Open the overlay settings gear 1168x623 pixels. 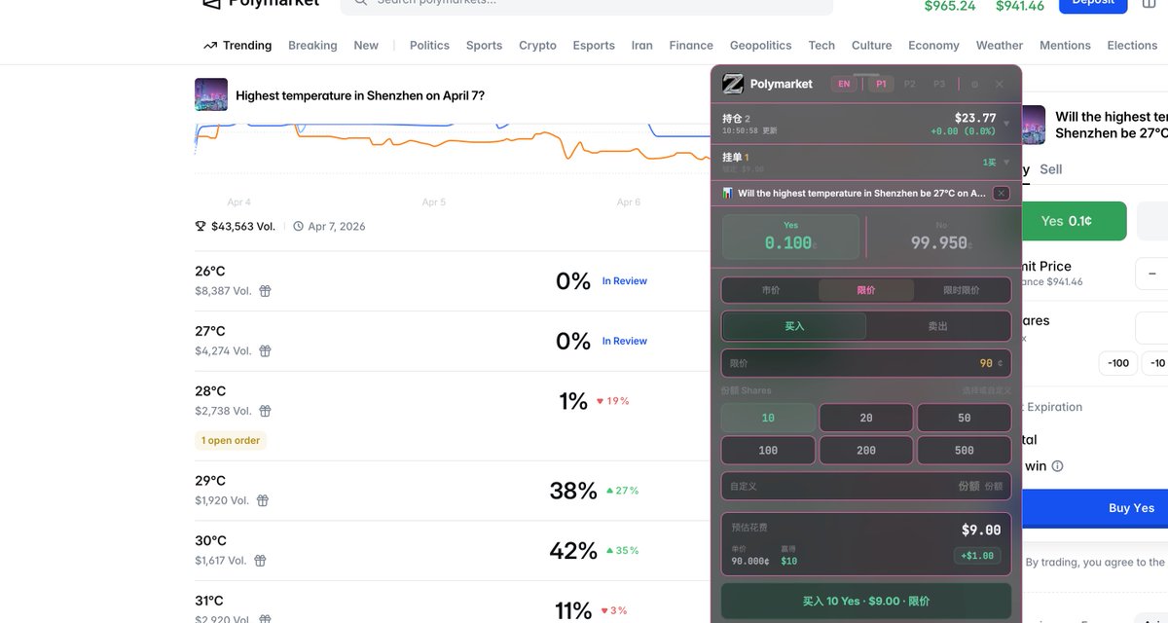(974, 85)
